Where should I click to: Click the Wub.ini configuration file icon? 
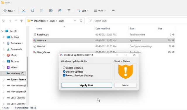coord(35,46)
